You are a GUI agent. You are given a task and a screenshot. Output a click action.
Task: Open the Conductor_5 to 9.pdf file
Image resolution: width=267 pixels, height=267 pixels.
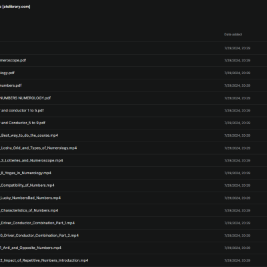pyautogui.click(x=23, y=123)
